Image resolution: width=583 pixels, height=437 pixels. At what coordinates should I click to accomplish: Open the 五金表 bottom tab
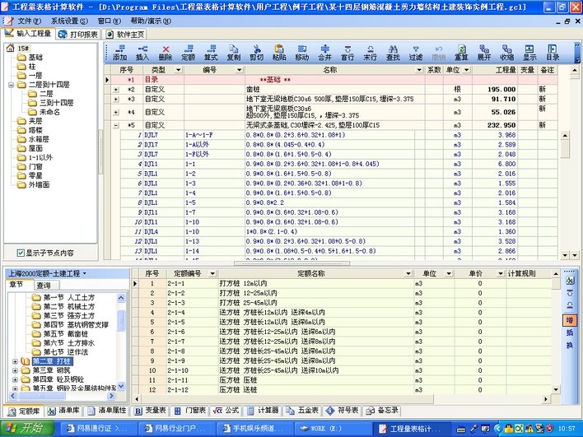pyautogui.click(x=302, y=411)
